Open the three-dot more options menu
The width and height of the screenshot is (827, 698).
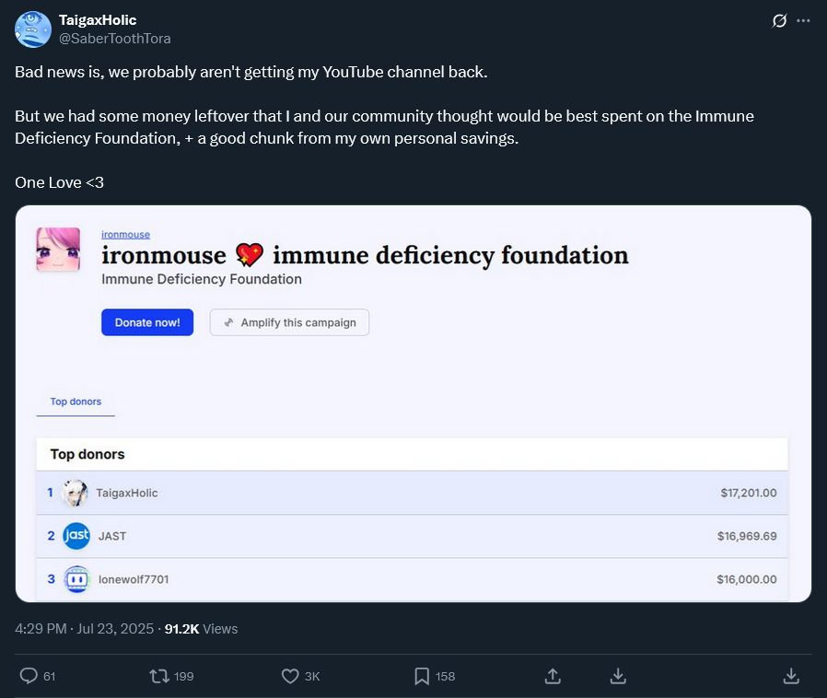pos(803,20)
